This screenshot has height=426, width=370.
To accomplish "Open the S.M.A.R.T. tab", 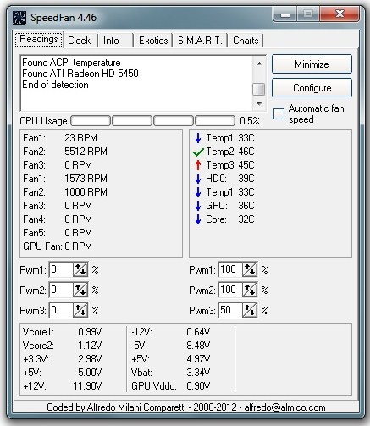I will [200, 41].
